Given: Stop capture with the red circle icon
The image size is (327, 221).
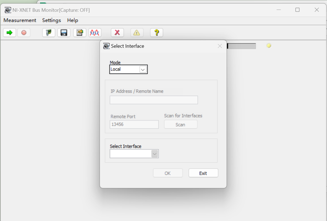Looking at the screenshot, I should pos(24,33).
